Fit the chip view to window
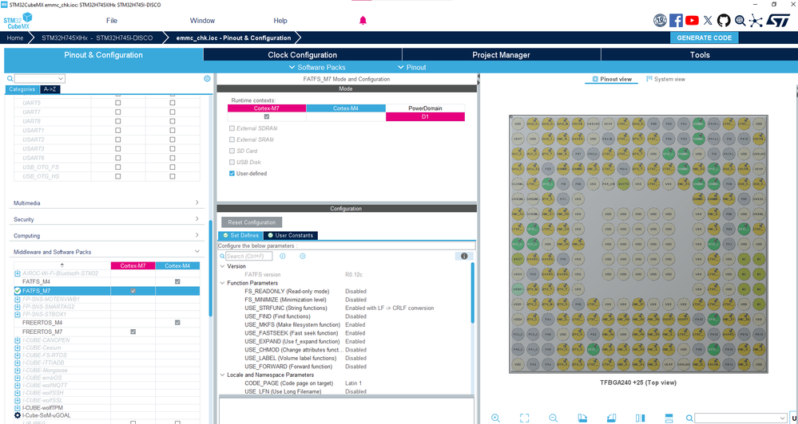Viewport: 798px width, 424px height. pos(524,418)
